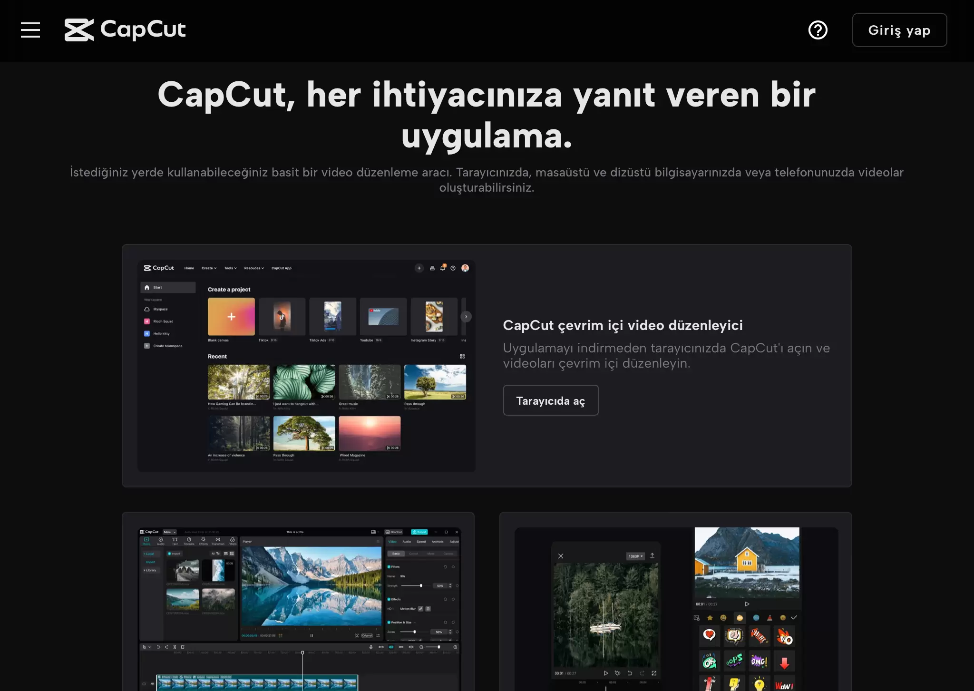Click the filter Strength slider handle
The width and height of the screenshot is (974, 691).
[x=421, y=586]
